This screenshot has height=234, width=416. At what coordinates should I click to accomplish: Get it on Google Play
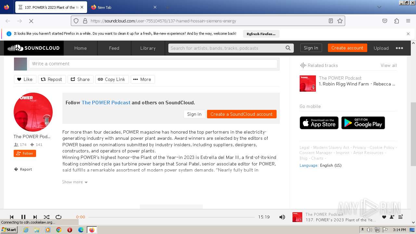363,123
